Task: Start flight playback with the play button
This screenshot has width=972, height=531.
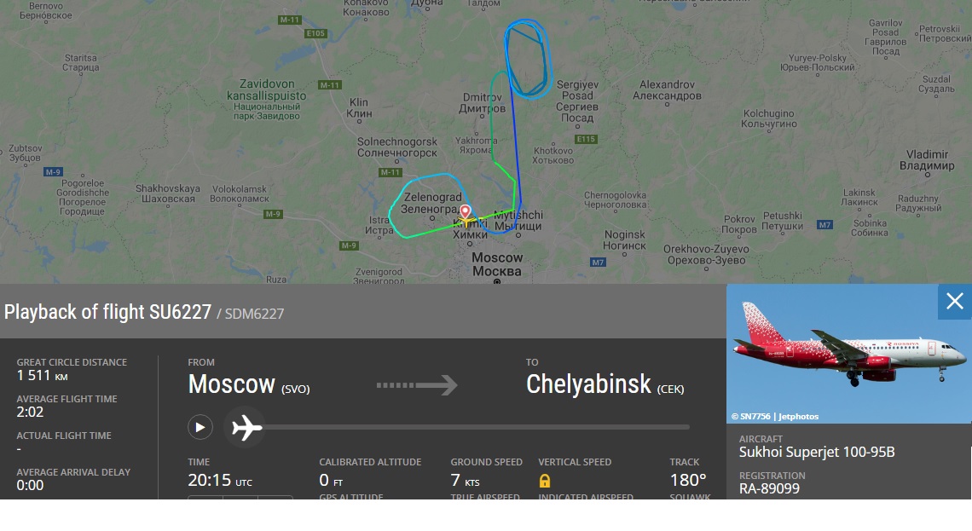Action: point(200,428)
